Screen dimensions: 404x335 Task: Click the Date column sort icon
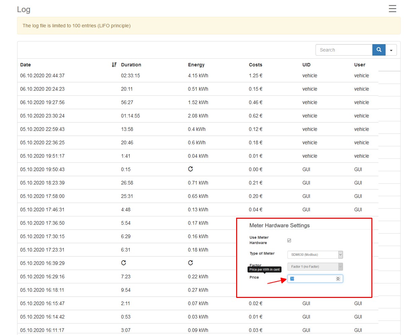tap(114, 65)
